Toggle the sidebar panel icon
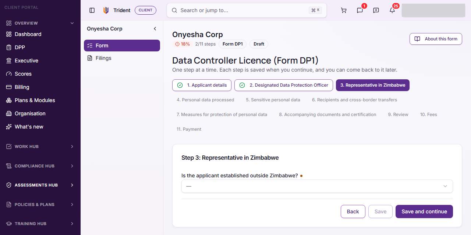Image resolution: width=471 pixels, height=235 pixels. (92, 10)
